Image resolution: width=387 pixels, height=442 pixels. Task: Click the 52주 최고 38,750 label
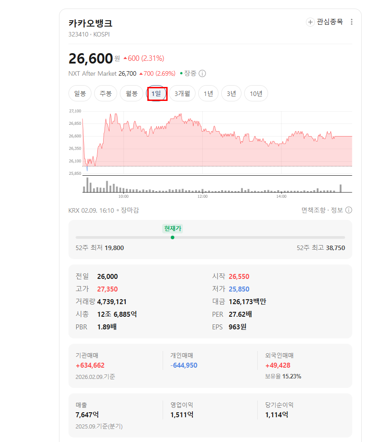[321, 248]
